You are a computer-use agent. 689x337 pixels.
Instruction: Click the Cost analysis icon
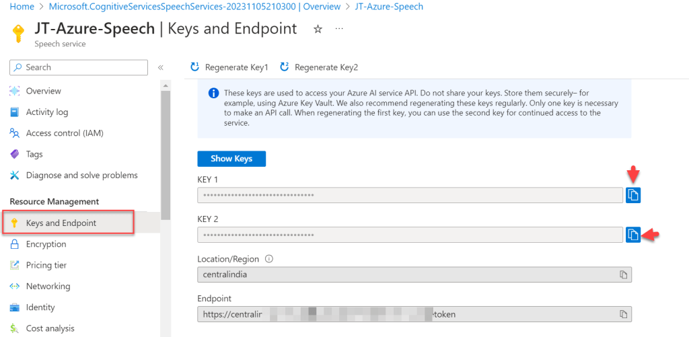click(15, 328)
